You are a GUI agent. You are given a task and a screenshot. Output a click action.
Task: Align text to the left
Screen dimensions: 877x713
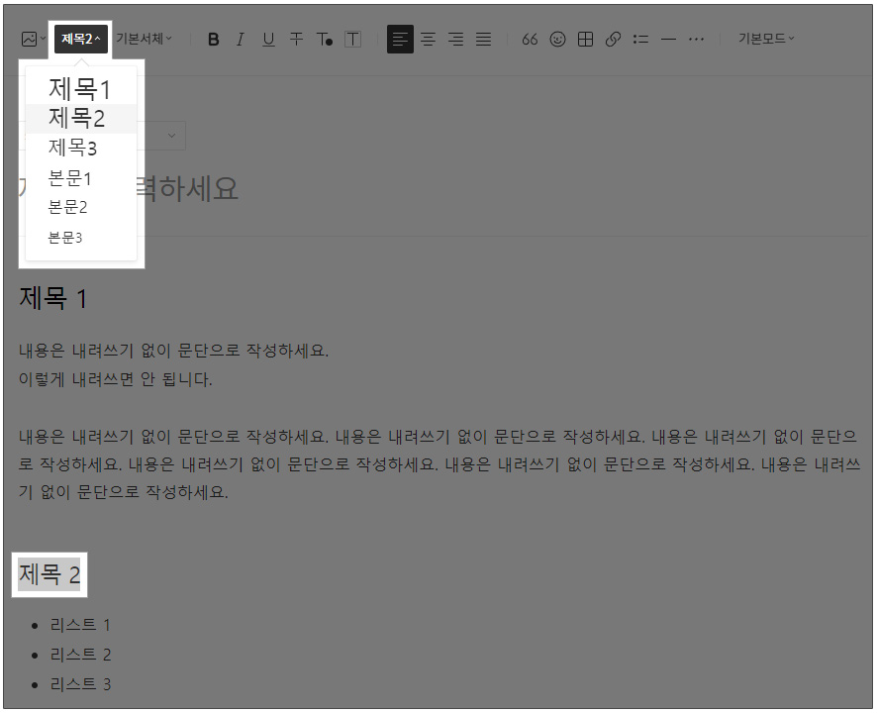[x=400, y=40]
